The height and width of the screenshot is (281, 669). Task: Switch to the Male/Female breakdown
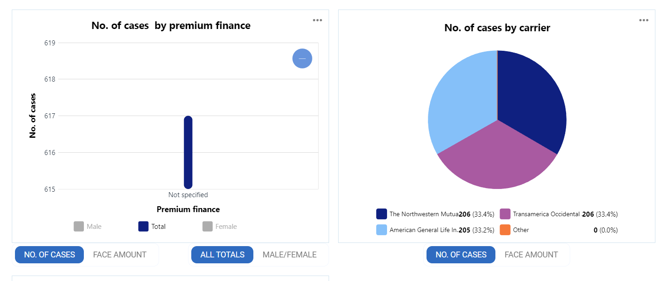(x=289, y=255)
